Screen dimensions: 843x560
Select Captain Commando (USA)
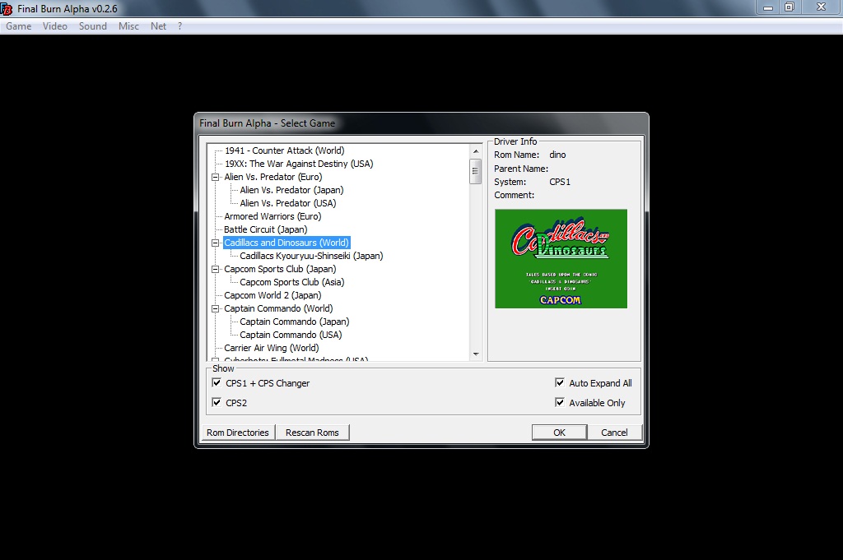click(x=291, y=335)
